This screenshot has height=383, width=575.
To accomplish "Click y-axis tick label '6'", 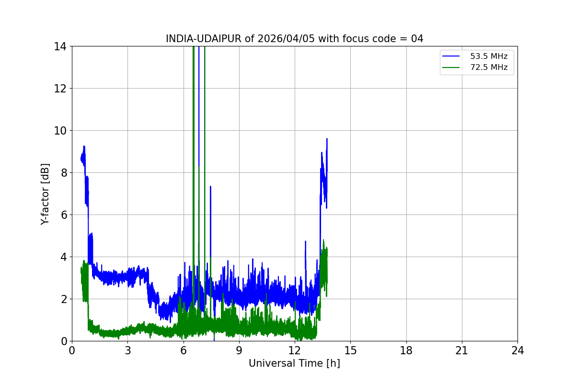I will [x=64, y=215].
